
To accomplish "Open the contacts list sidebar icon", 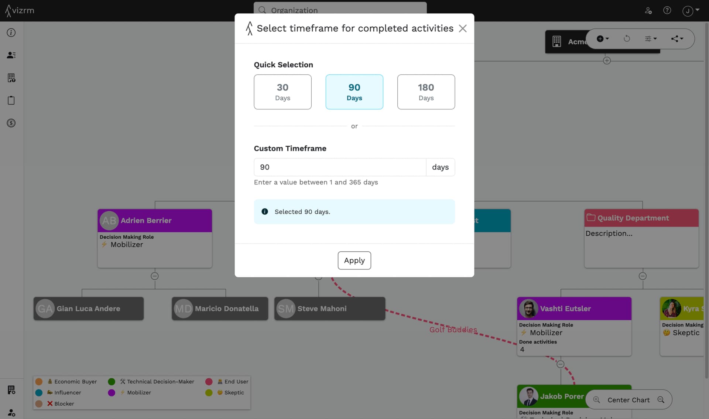I will [x=11, y=55].
